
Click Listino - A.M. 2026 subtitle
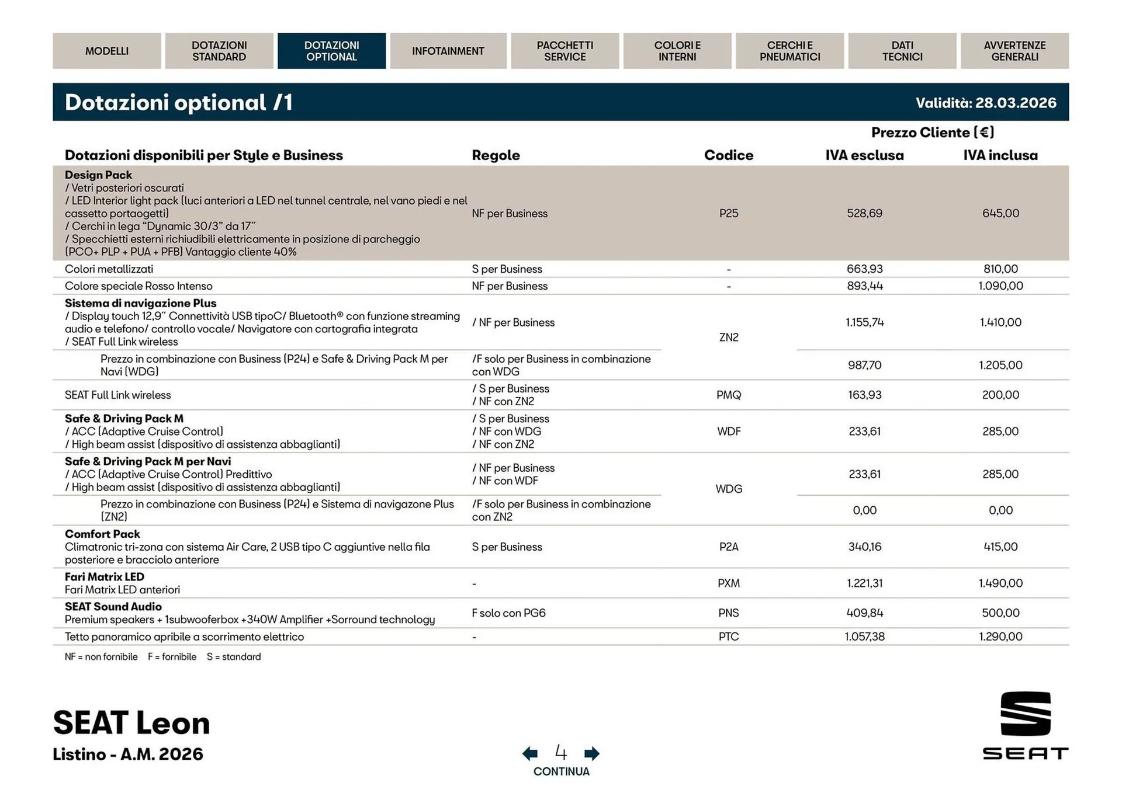(x=128, y=754)
